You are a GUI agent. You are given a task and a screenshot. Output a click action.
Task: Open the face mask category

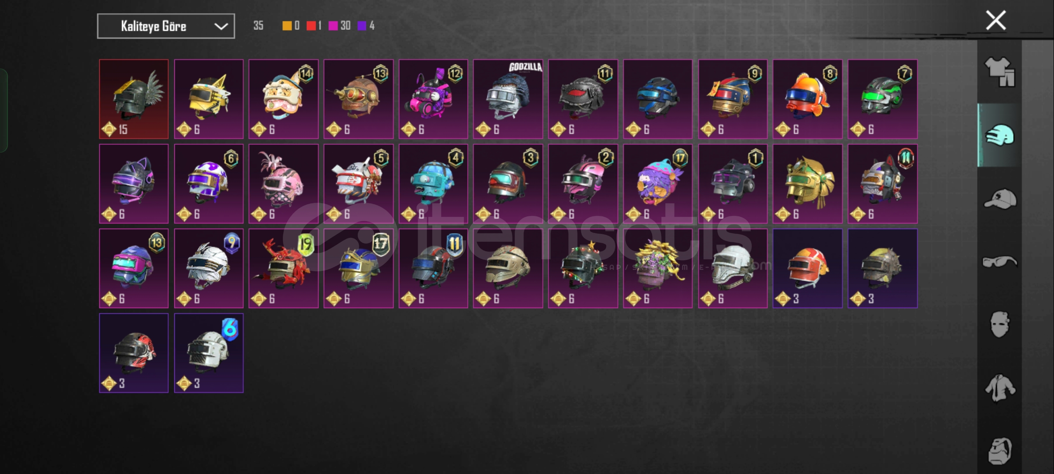pyautogui.click(x=1000, y=325)
